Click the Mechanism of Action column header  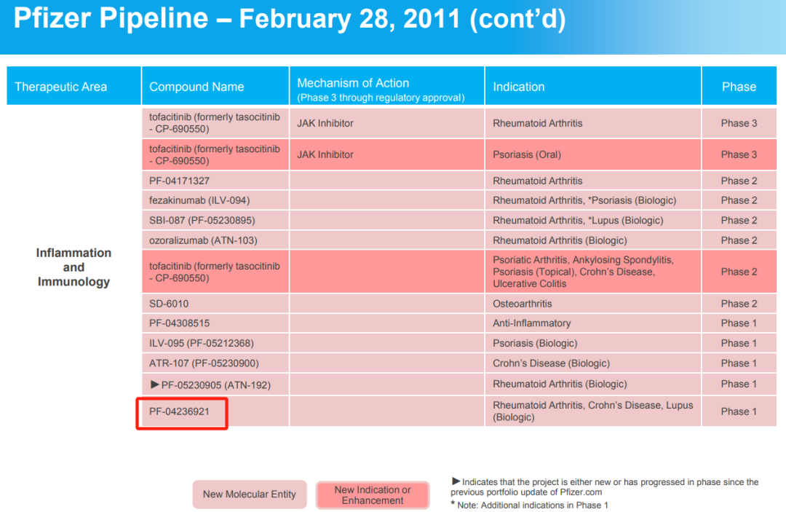387,86
